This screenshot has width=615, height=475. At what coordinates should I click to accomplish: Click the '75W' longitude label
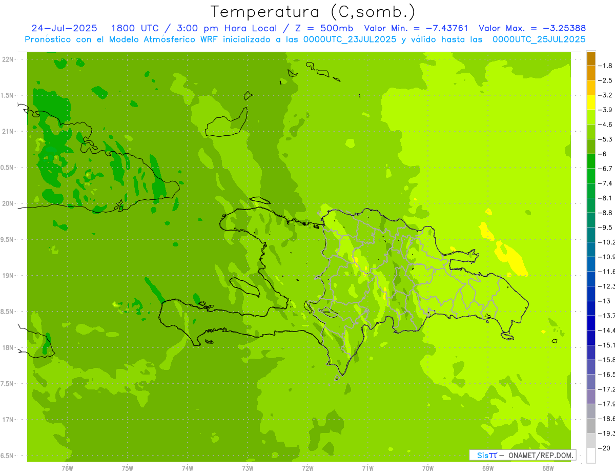(x=127, y=468)
